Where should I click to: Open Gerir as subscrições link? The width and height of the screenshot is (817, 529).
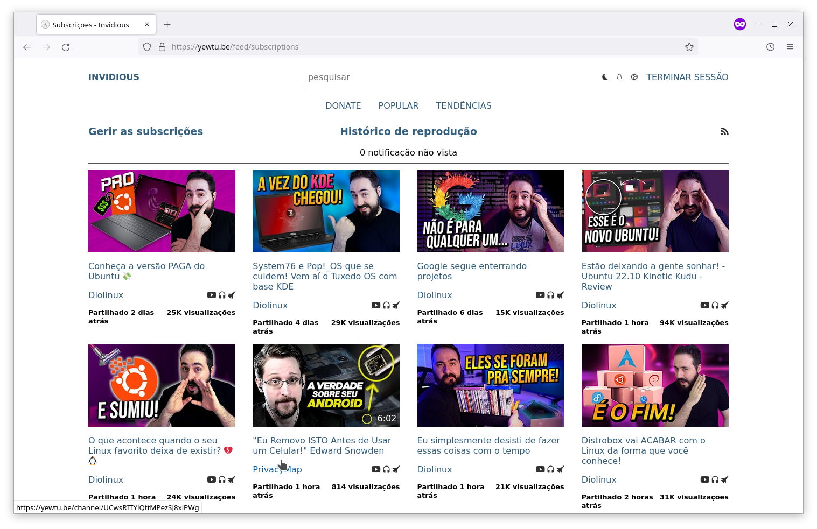[145, 131]
